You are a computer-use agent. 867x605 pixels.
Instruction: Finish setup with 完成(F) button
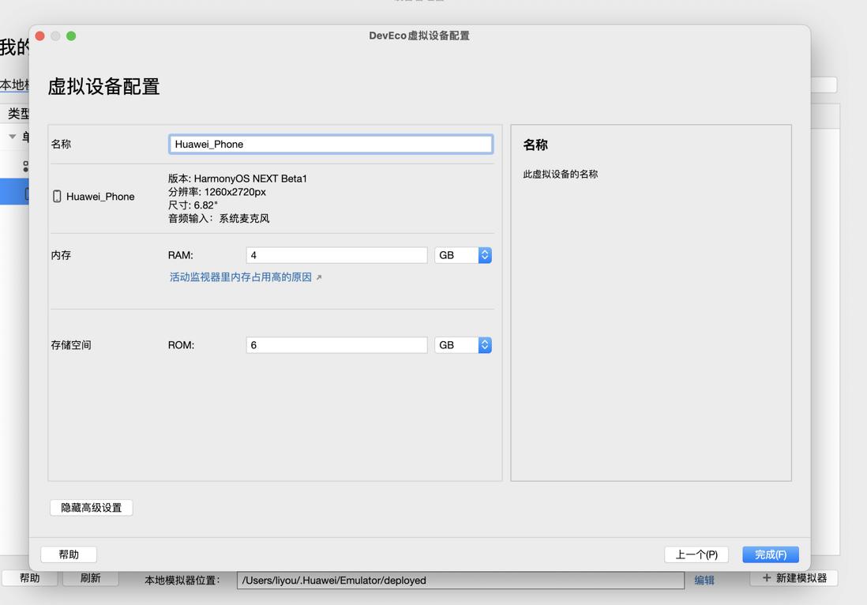770,554
